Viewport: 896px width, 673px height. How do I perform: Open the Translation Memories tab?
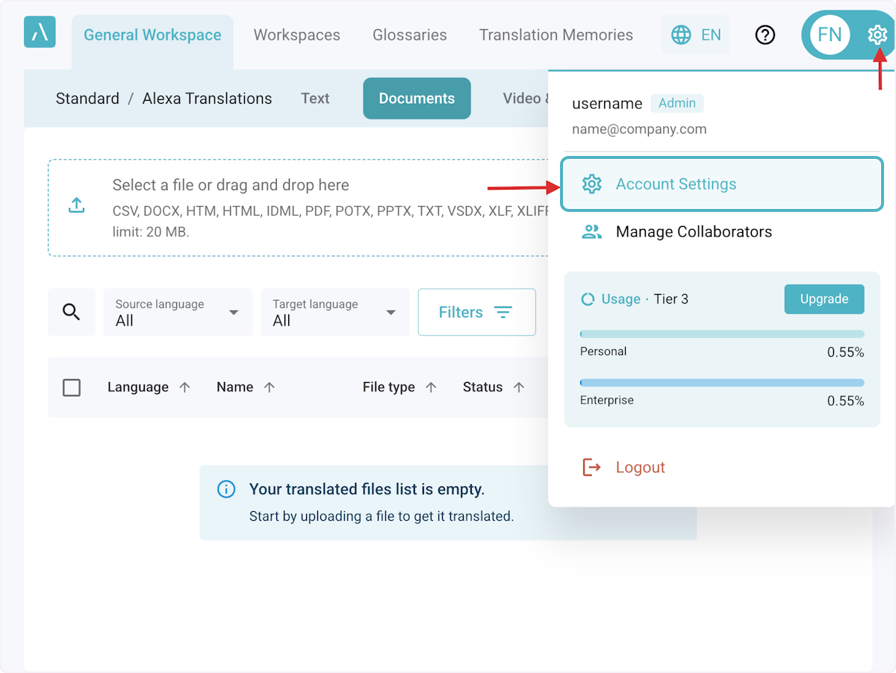(556, 35)
